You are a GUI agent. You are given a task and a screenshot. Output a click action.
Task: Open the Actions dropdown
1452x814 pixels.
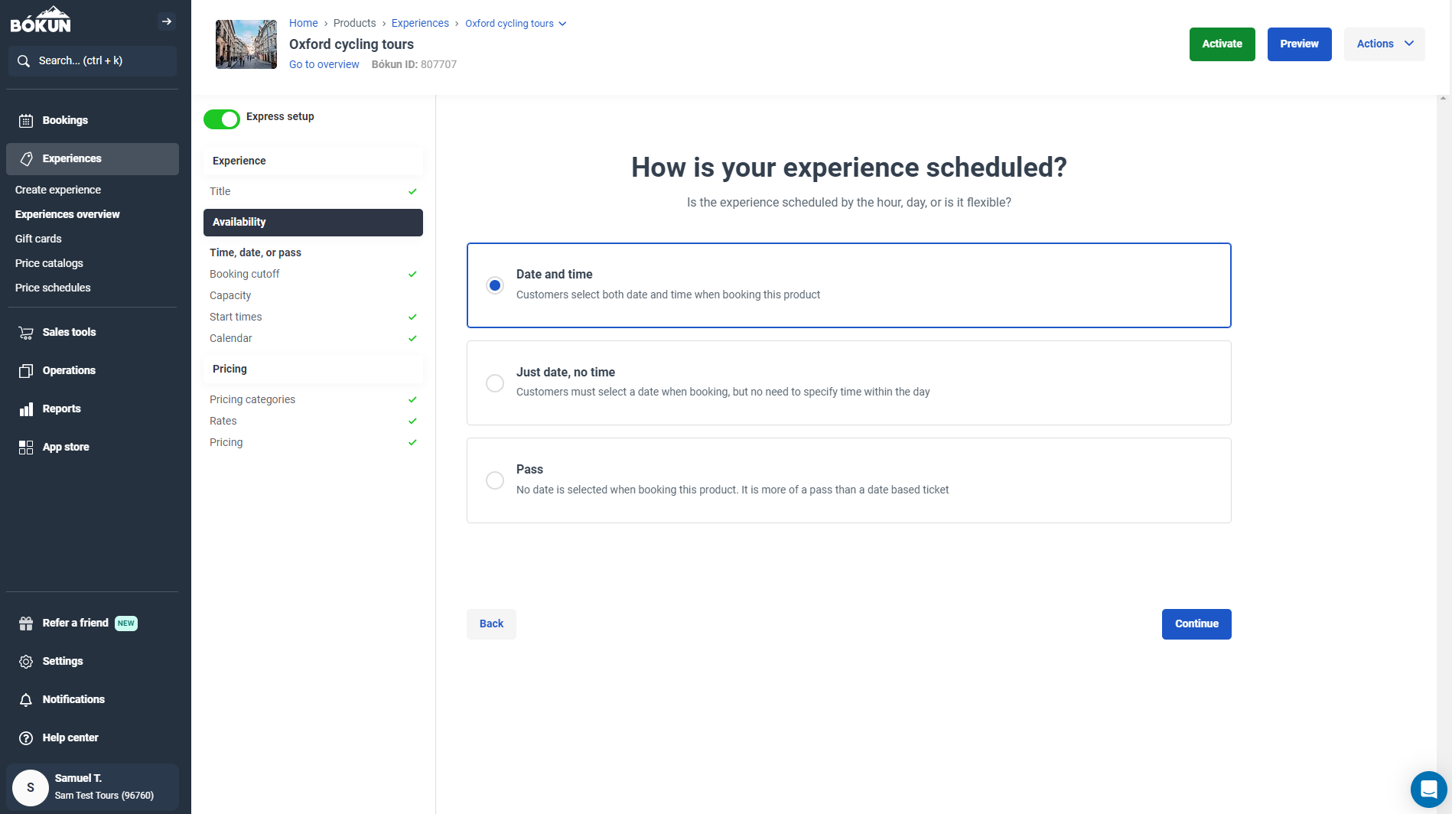[x=1384, y=44]
